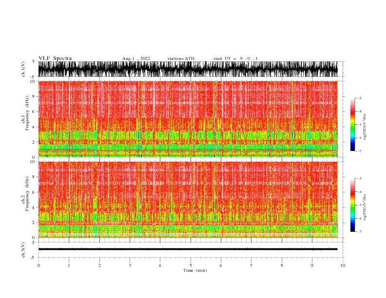Click the time axis tick label '3'
The height and width of the screenshot is (298, 386).
[130, 265]
